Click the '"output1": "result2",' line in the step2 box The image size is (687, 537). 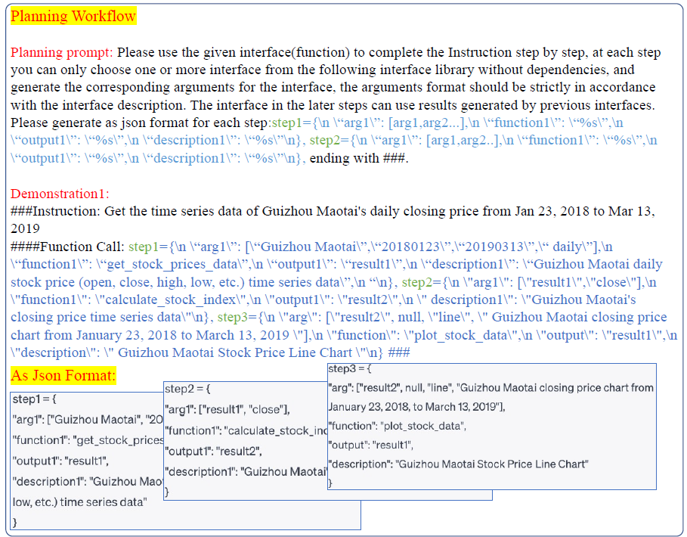pos(213,451)
